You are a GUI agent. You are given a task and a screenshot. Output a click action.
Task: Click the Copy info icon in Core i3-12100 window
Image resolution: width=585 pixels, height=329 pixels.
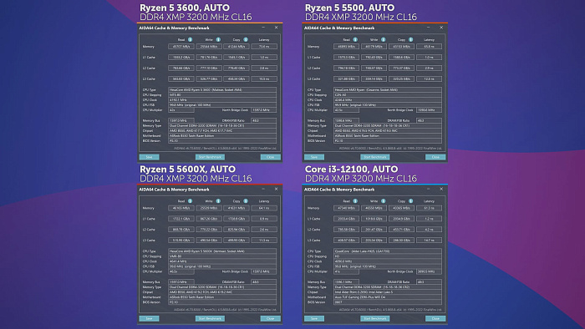411,201
